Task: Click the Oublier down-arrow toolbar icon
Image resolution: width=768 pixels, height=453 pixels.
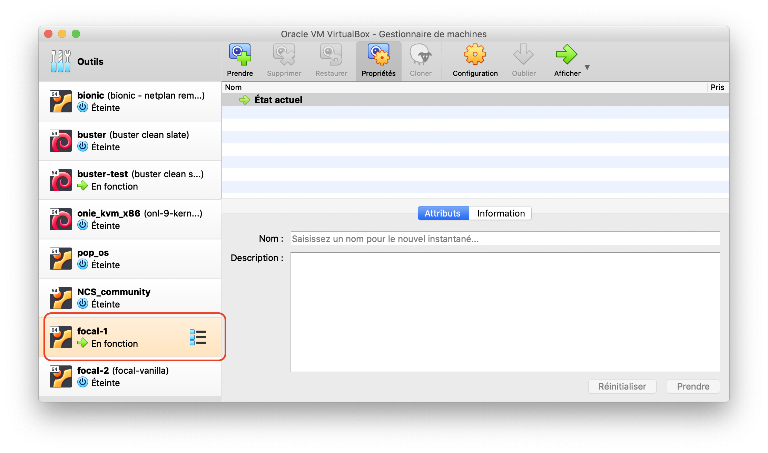Action: coord(523,54)
